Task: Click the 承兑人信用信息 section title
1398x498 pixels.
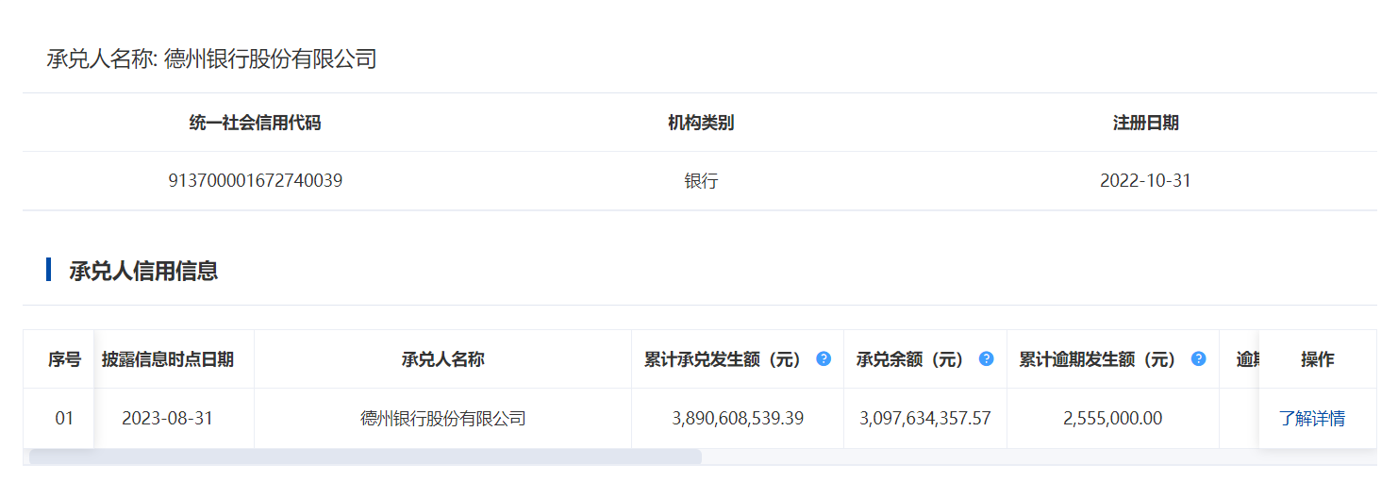Action: click(143, 271)
